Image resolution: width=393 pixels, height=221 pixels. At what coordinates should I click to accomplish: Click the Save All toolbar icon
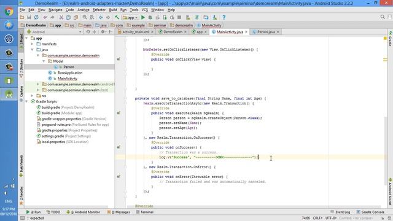tap(29, 18)
